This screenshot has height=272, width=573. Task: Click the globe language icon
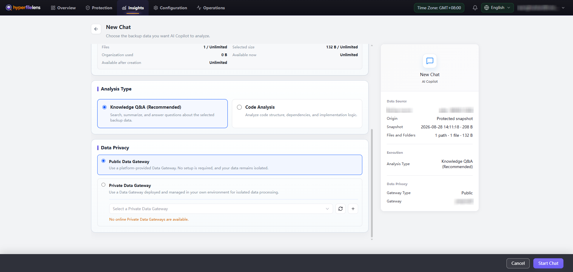click(x=486, y=8)
